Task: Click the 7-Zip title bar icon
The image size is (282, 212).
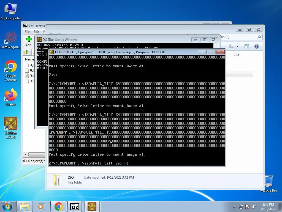Action: point(26,26)
